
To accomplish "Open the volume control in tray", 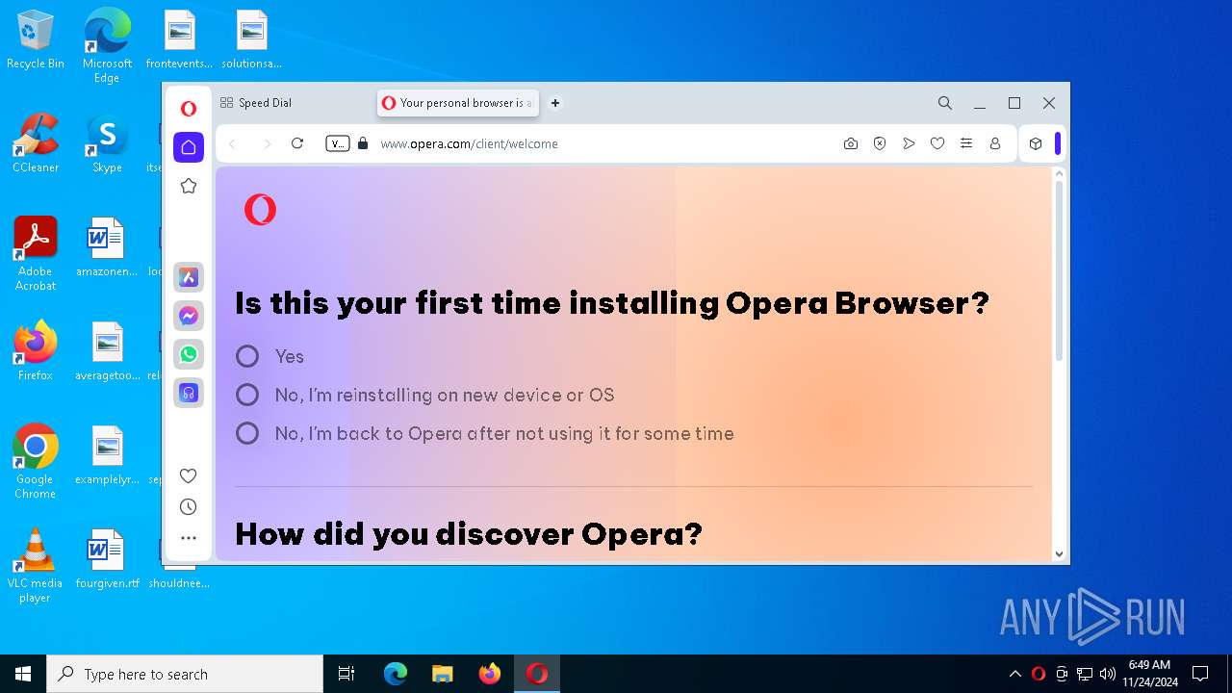I will pos(1108,674).
